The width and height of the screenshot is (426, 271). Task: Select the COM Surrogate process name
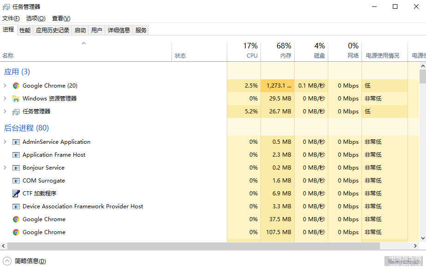coord(44,181)
